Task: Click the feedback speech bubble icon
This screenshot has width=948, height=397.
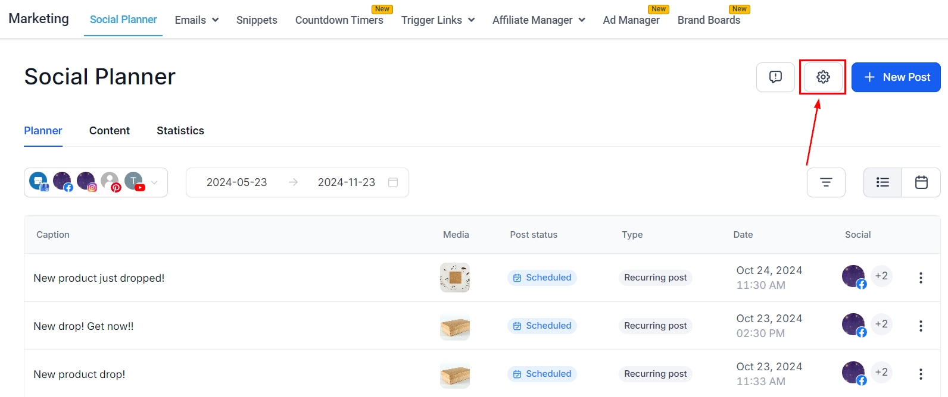Action: (775, 77)
